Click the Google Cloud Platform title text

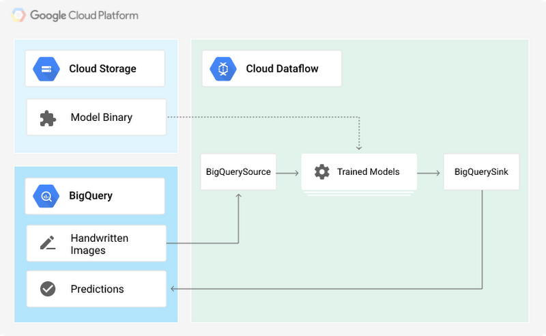(84, 15)
